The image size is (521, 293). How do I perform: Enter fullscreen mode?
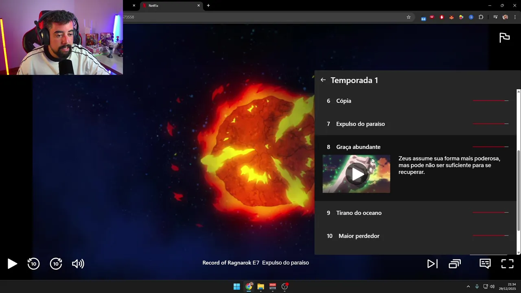click(x=507, y=264)
